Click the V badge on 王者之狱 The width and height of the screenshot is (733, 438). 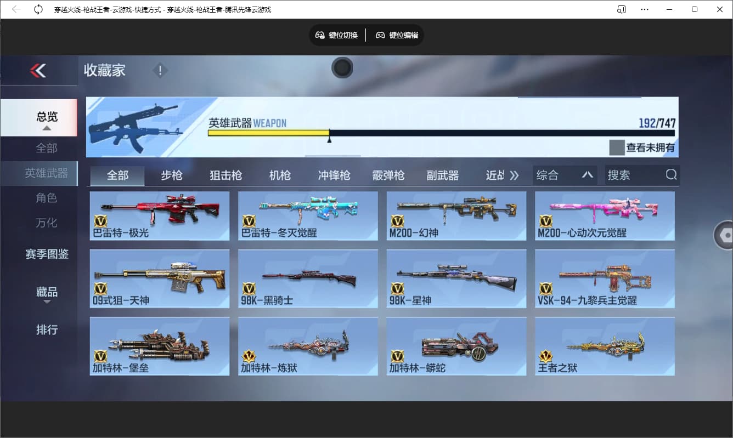pos(546,356)
